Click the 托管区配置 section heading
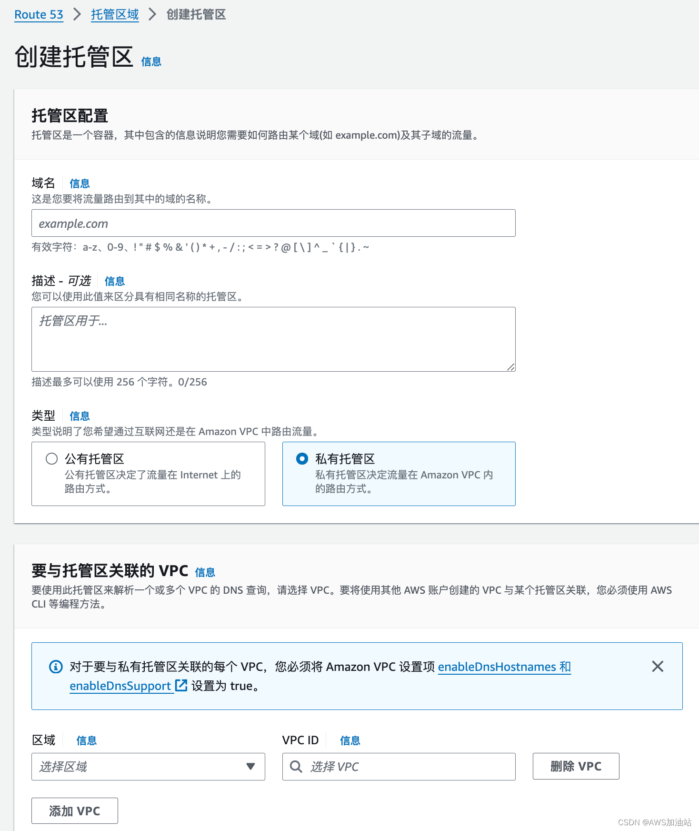The height and width of the screenshot is (831, 699). tap(70, 116)
